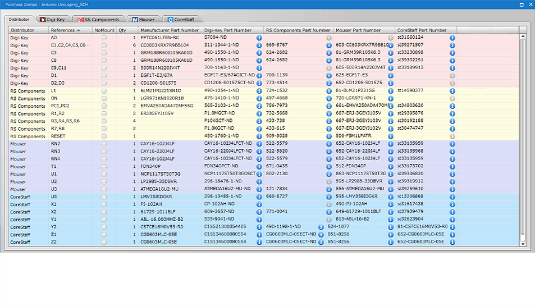Toggle NoMount checkbox in L1 row
The image size is (535, 306).
point(104,91)
